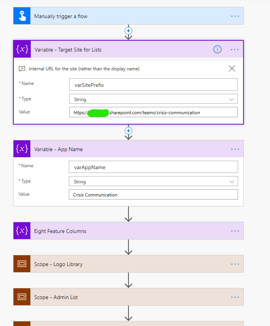Image resolution: width=270 pixels, height=326 pixels.
Task: Click the insert new step plus above Target Site
Action: (128, 31)
